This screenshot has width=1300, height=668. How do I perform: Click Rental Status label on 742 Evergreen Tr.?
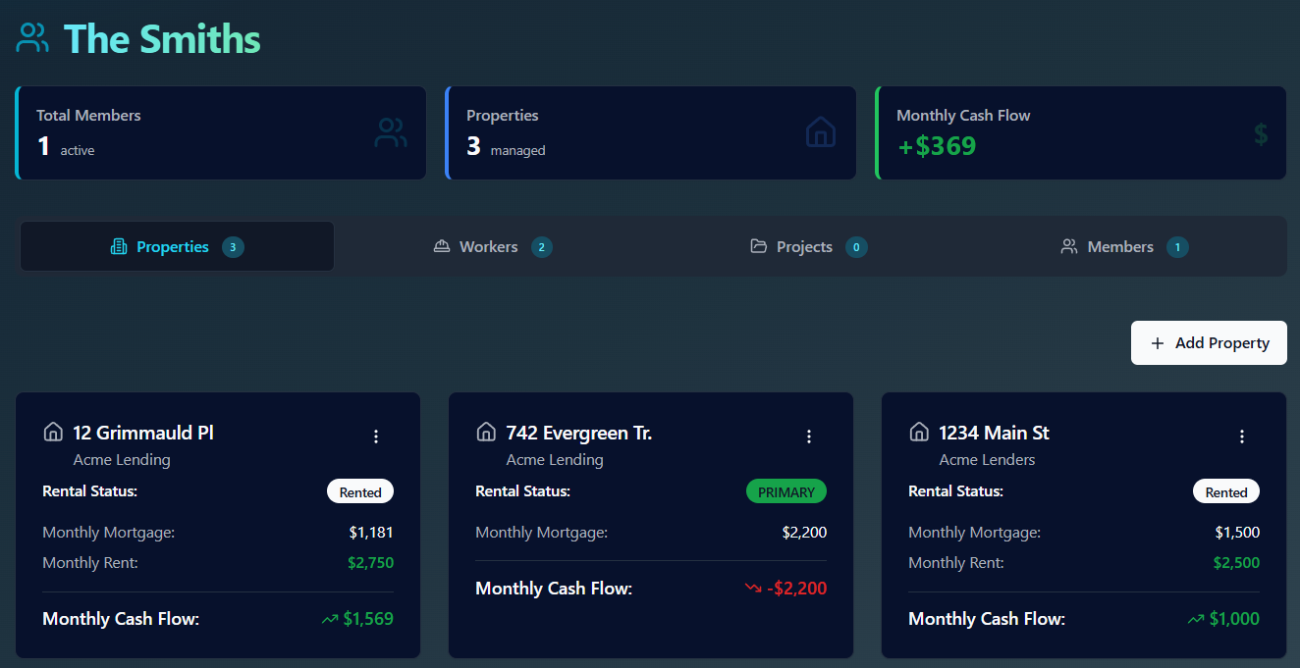pyautogui.click(x=522, y=490)
